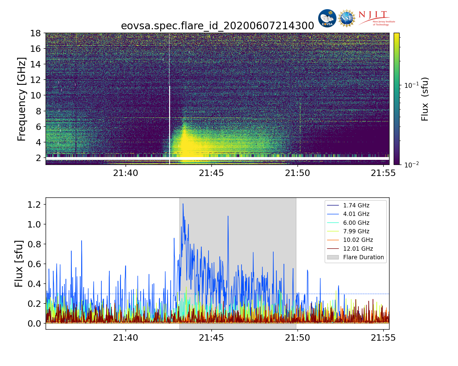Click the 10.02 GHz legend entry
This screenshot has height=366, width=458.
pos(358,240)
